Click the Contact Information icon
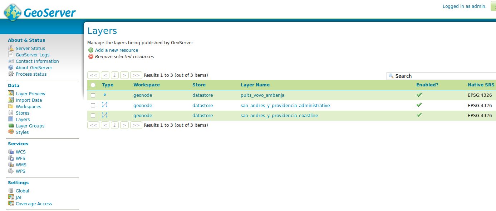This screenshot has width=496, height=211. coord(11,61)
